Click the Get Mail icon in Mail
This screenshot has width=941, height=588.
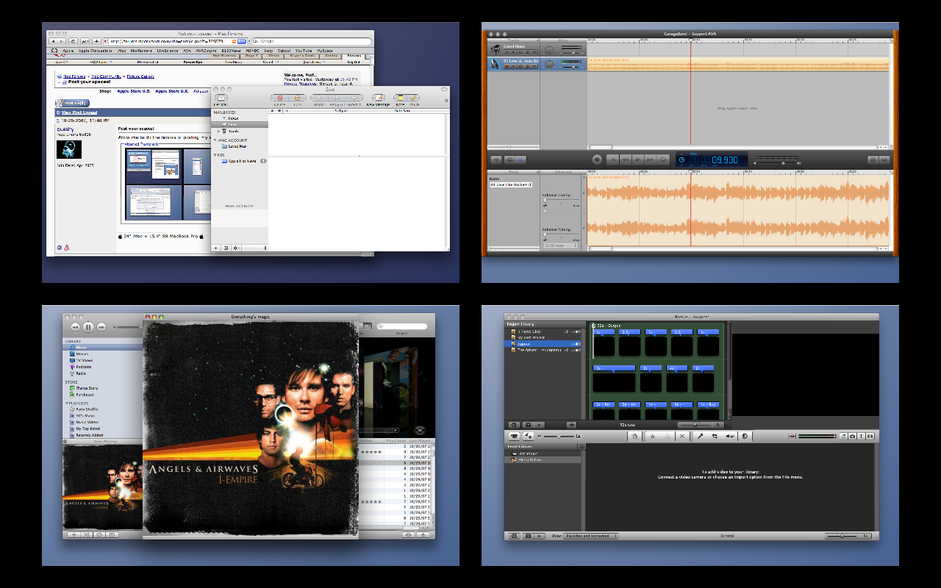[x=221, y=98]
